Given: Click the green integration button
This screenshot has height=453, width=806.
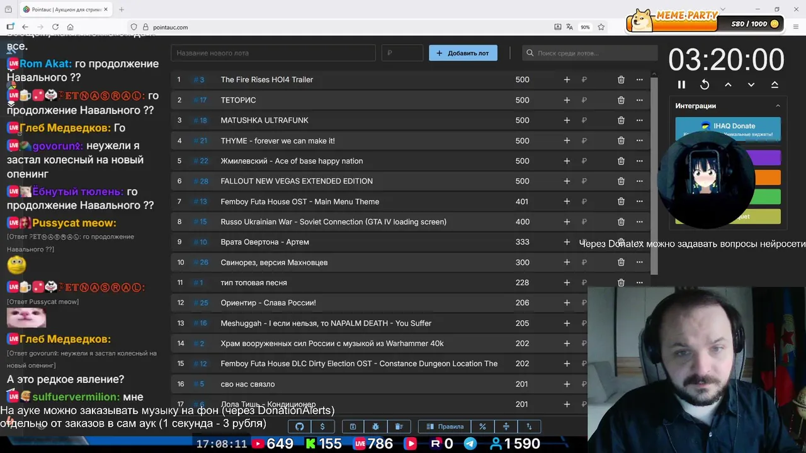Looking at the screenshot, I should pyautogui.click(x=767, y=197).
